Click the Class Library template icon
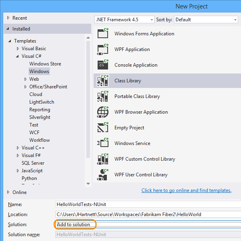 coord(103,81)
